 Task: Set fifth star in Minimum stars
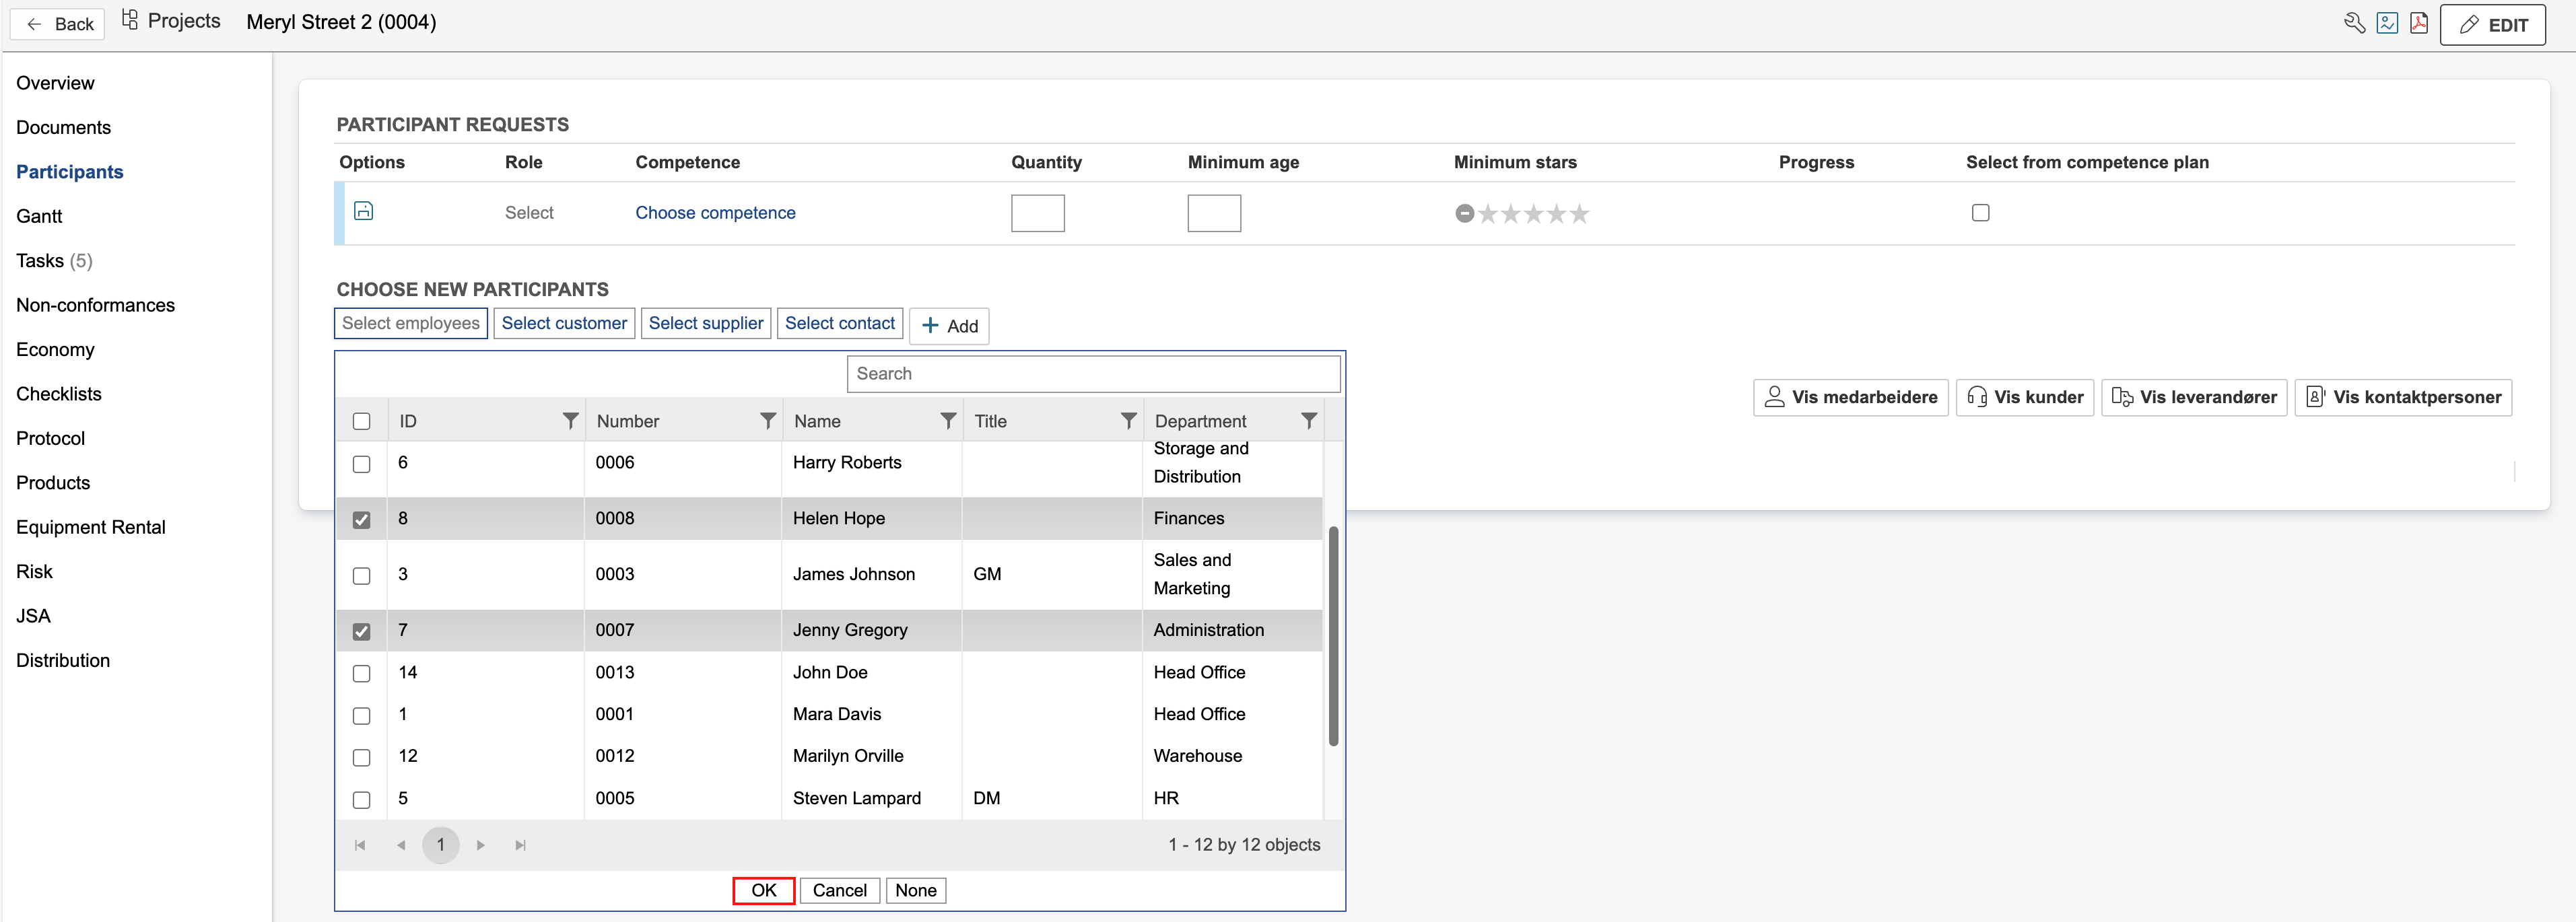(x=1579, y=213)
